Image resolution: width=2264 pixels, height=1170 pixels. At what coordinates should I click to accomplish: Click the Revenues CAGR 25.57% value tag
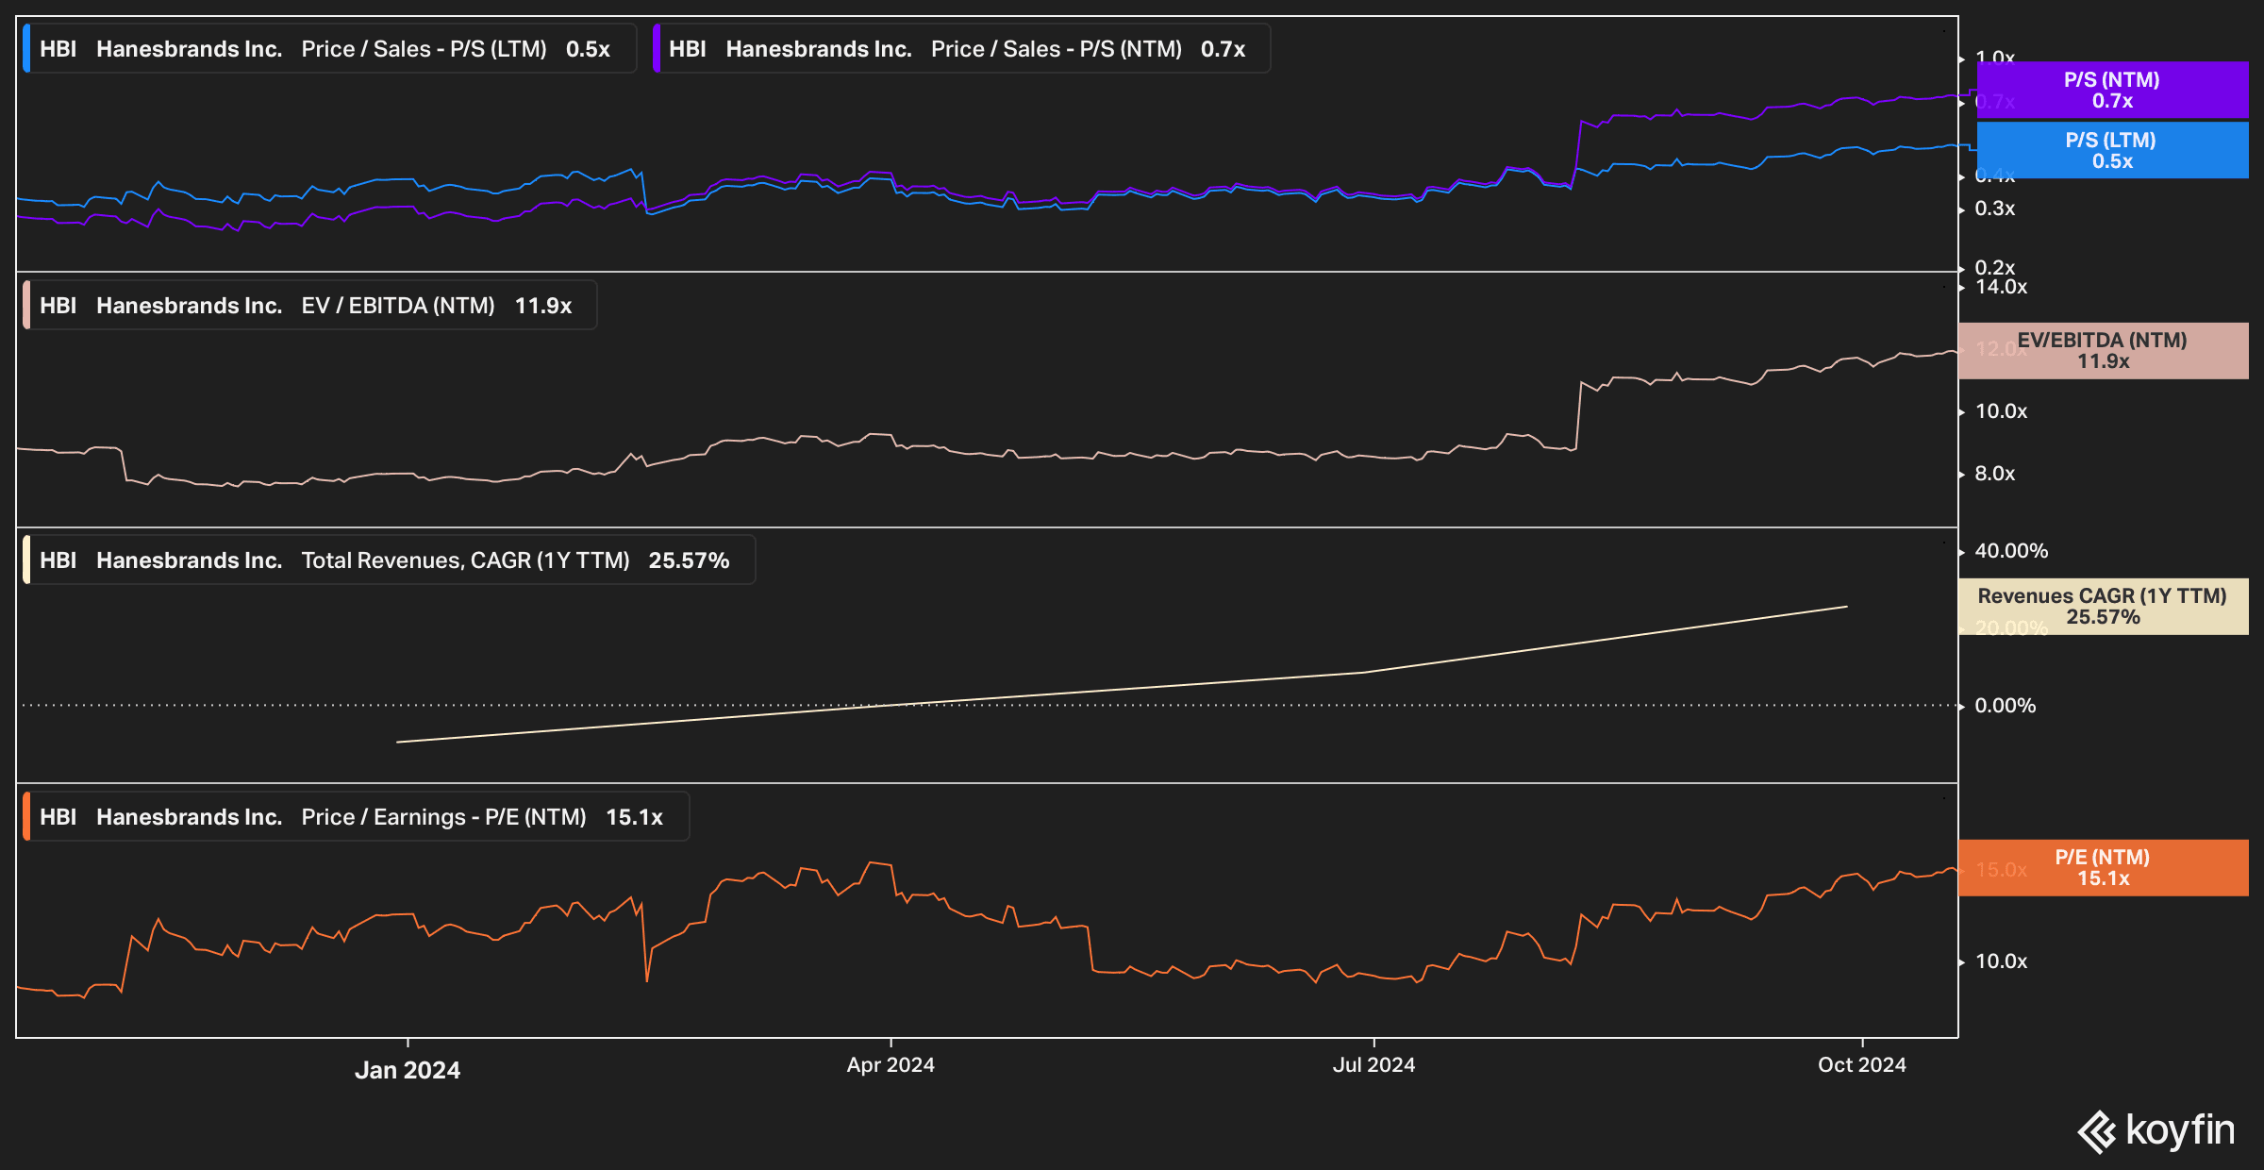click(2103, 607)
